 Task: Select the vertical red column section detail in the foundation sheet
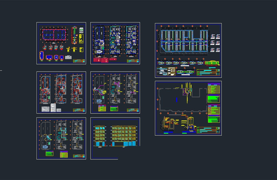pos(74,35)
